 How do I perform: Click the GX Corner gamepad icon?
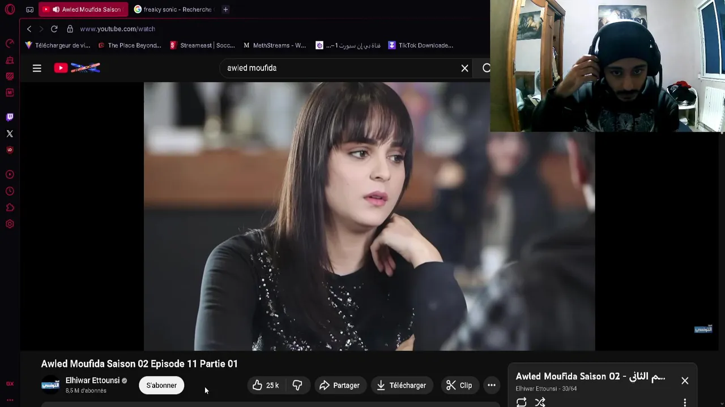pyautogui.click(x=29, y=10)
